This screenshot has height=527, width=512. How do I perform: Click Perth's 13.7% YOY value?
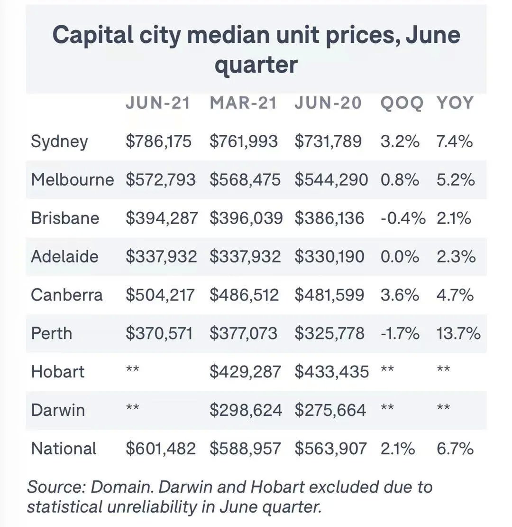[458, 333]
